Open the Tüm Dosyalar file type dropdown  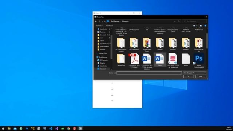click(194, 73)
